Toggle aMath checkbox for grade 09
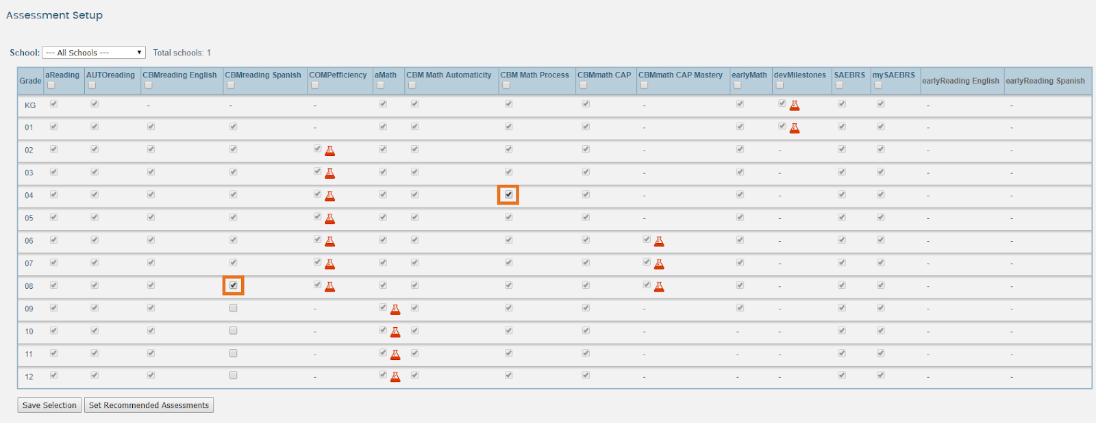This screenshot has height=423, width=1096. [x=383, y=307]
